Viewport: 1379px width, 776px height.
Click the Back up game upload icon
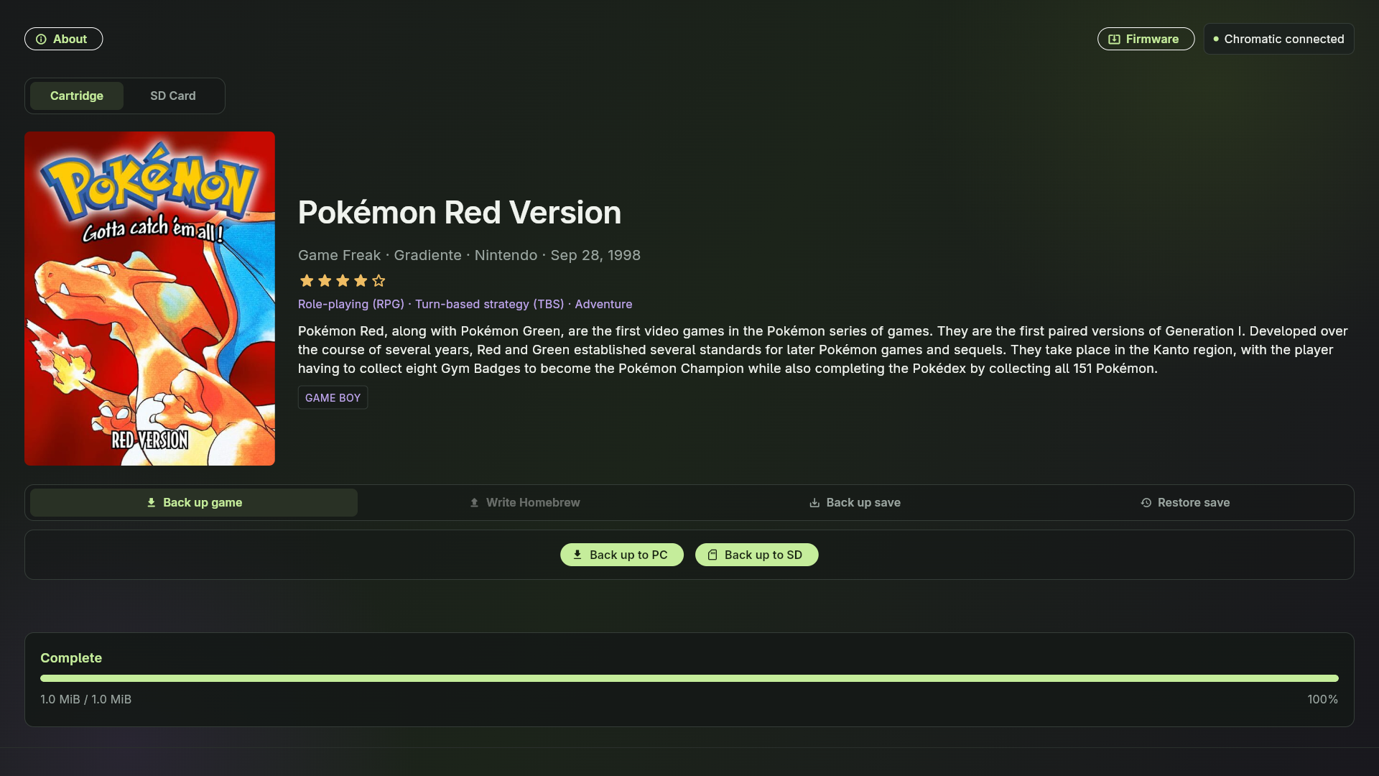point(151,502)
